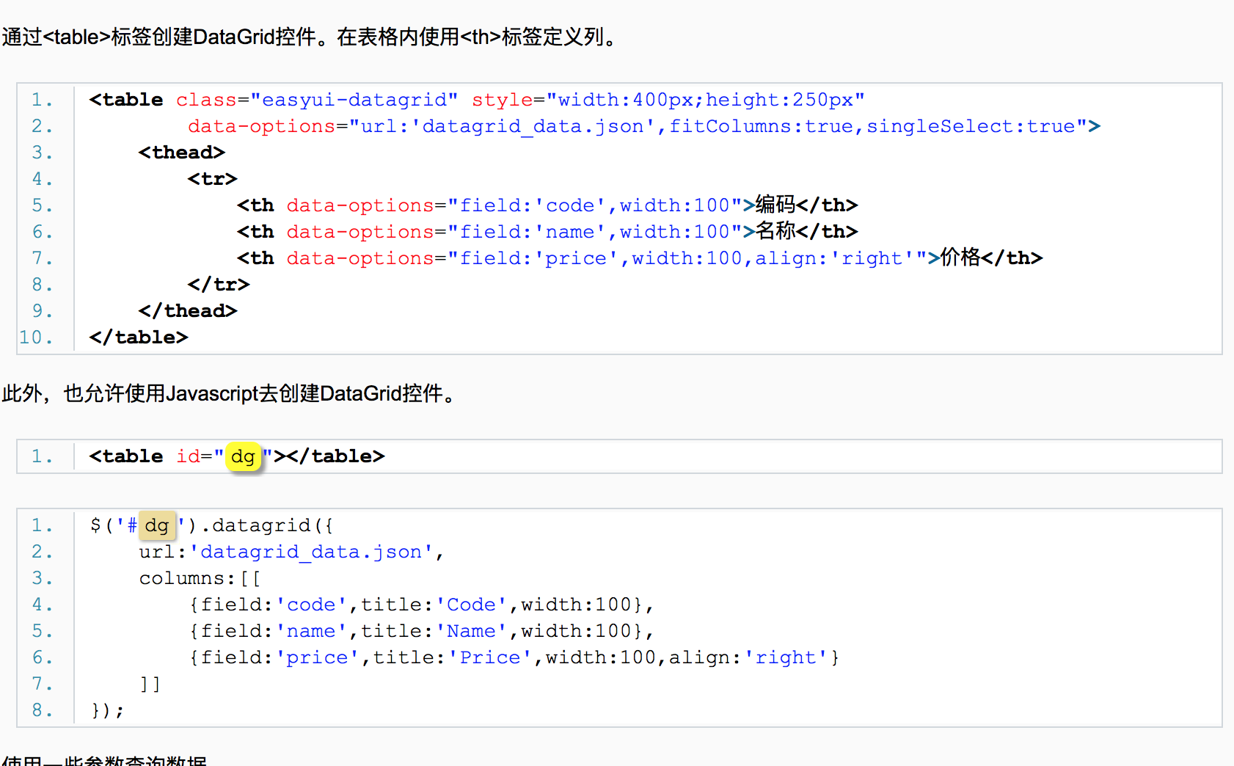The width and height of the screenshot is (1234, 766).
Task: Click the '<table' tag opening the first code block
Action: 126,100
